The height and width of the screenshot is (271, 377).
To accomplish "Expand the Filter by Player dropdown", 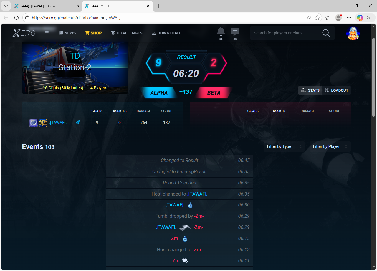I will (x=330, y=146).
